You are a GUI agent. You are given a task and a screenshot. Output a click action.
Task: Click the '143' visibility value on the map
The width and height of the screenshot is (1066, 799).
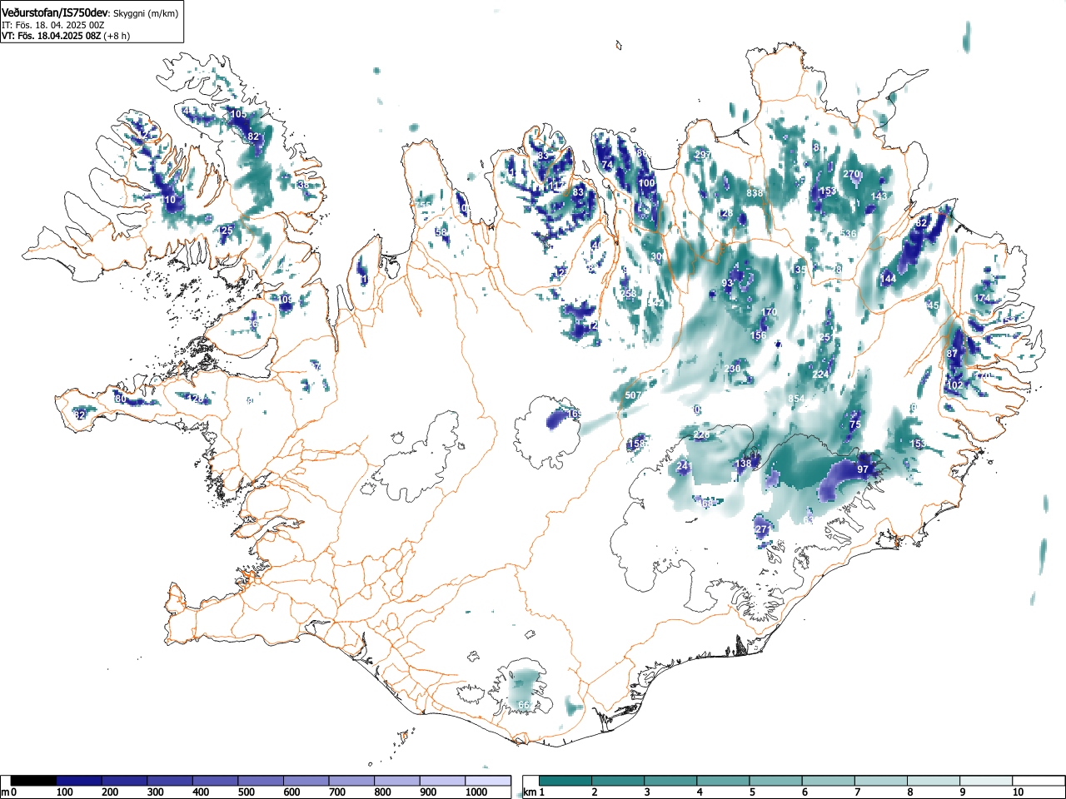879,196
